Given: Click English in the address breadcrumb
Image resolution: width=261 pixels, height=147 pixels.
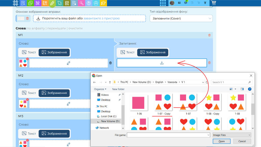Looking at the screenshot, I should [x=159, y=82].
